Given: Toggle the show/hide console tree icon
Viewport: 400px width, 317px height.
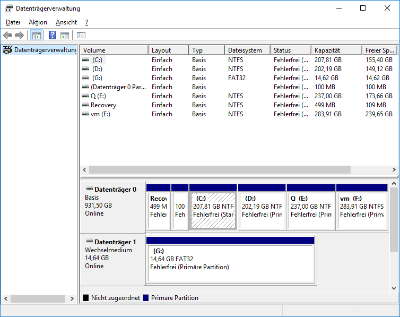Looking at the screenshot, I should pos(36,35).
